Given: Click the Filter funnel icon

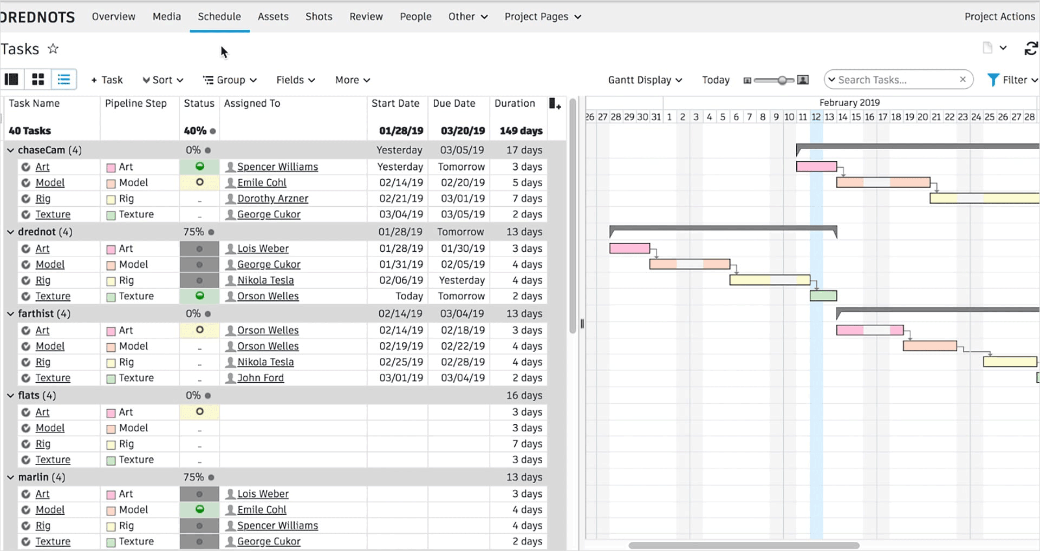Looking at the screenshot, I should [993, 80].
